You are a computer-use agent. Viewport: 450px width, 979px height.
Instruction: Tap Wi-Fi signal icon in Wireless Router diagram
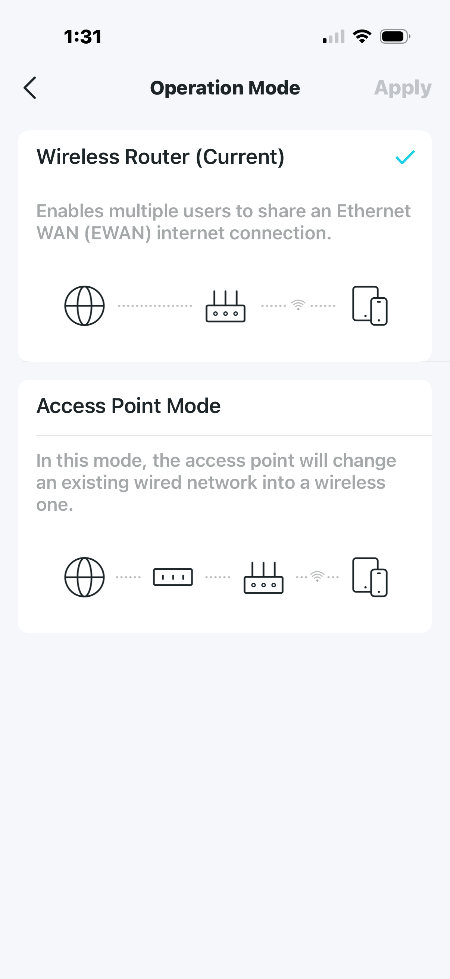tap(298, 305)
